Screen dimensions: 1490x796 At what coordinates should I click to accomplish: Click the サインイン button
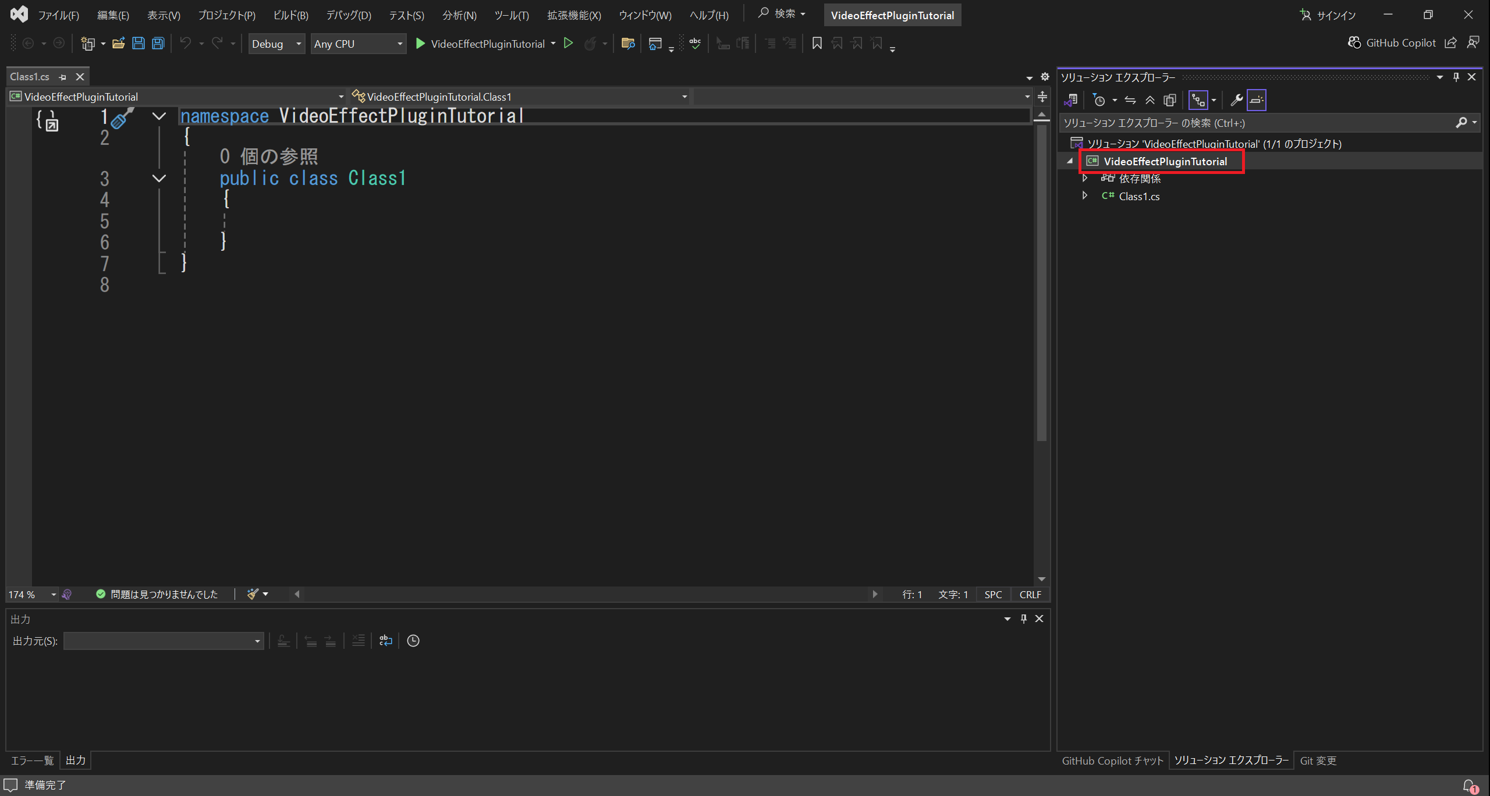[1328, 15]
